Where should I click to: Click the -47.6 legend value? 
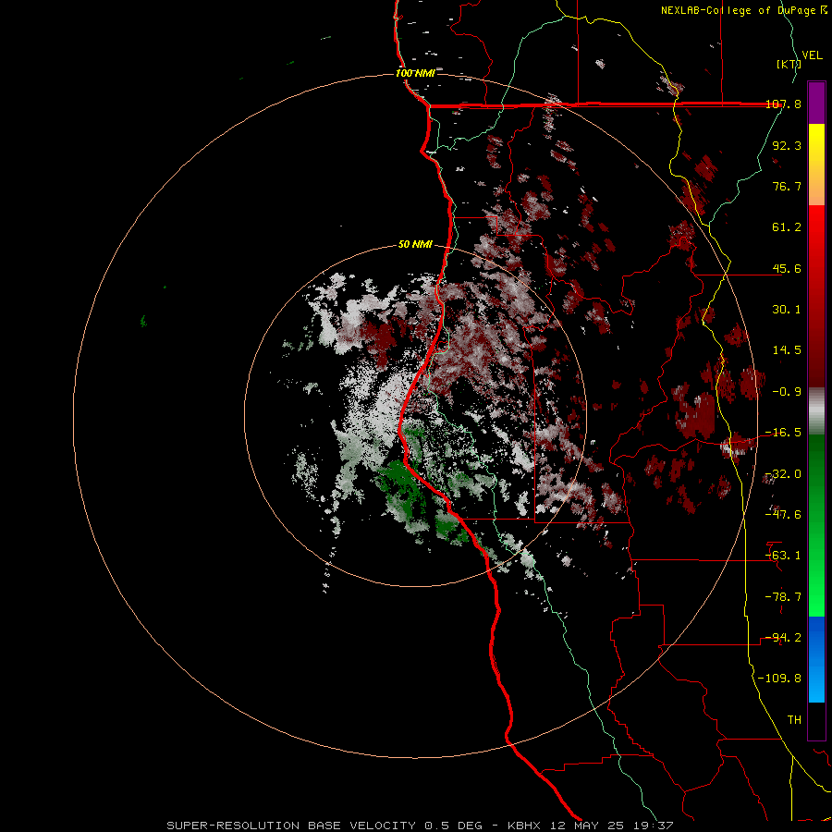pos(783,515)
